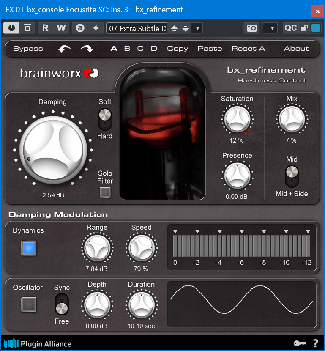Viewport: 325px width, 351px height.
Task: Click the Duration knob
Action: 141,305
